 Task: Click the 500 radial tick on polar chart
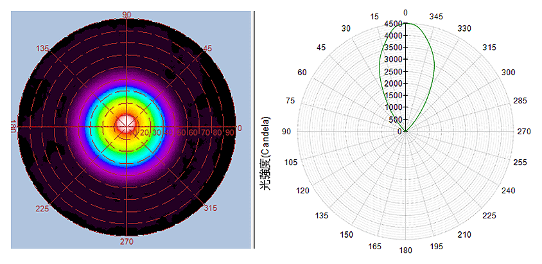[395, 119]
